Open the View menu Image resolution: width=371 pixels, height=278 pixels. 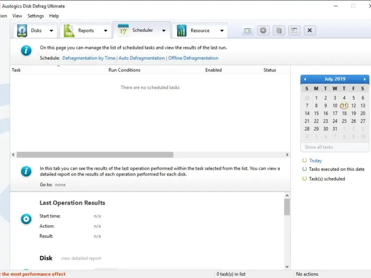tap(17, 16)
